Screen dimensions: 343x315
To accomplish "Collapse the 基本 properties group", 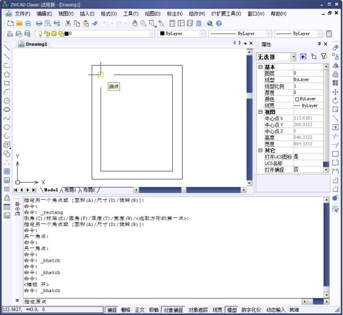I will (260, 67).
